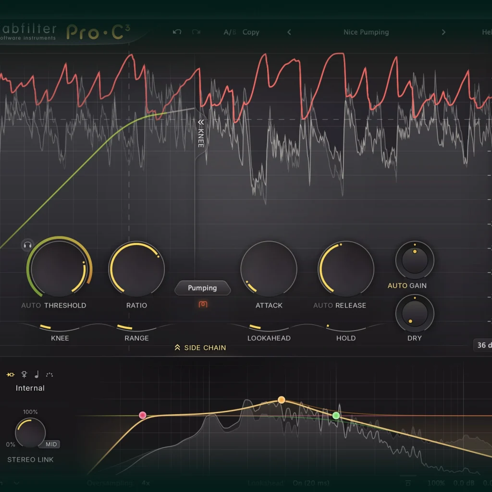Load the previous preset with left arrow
The width and height of the screenshot is (492, 492).
coord(289,32)
